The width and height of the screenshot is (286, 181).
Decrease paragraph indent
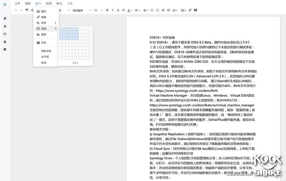click(163, 10)
